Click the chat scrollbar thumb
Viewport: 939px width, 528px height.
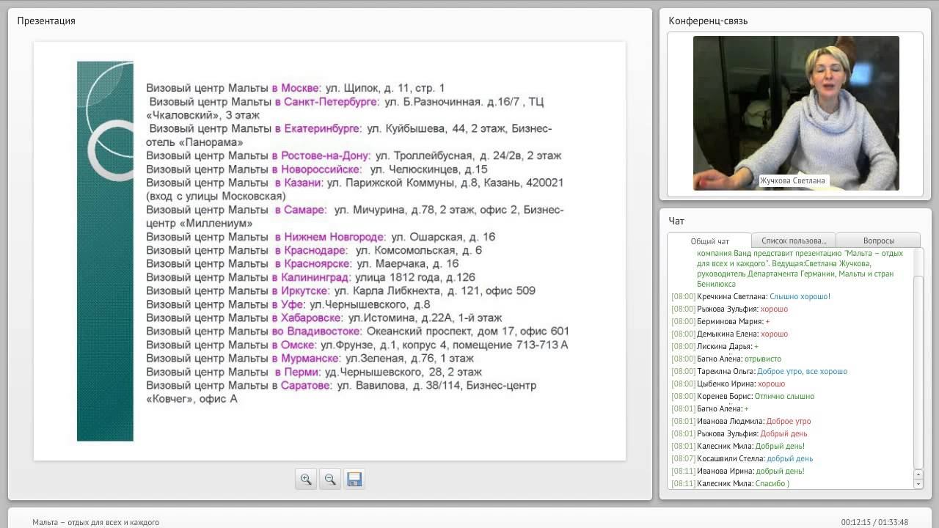coord(918,373)
